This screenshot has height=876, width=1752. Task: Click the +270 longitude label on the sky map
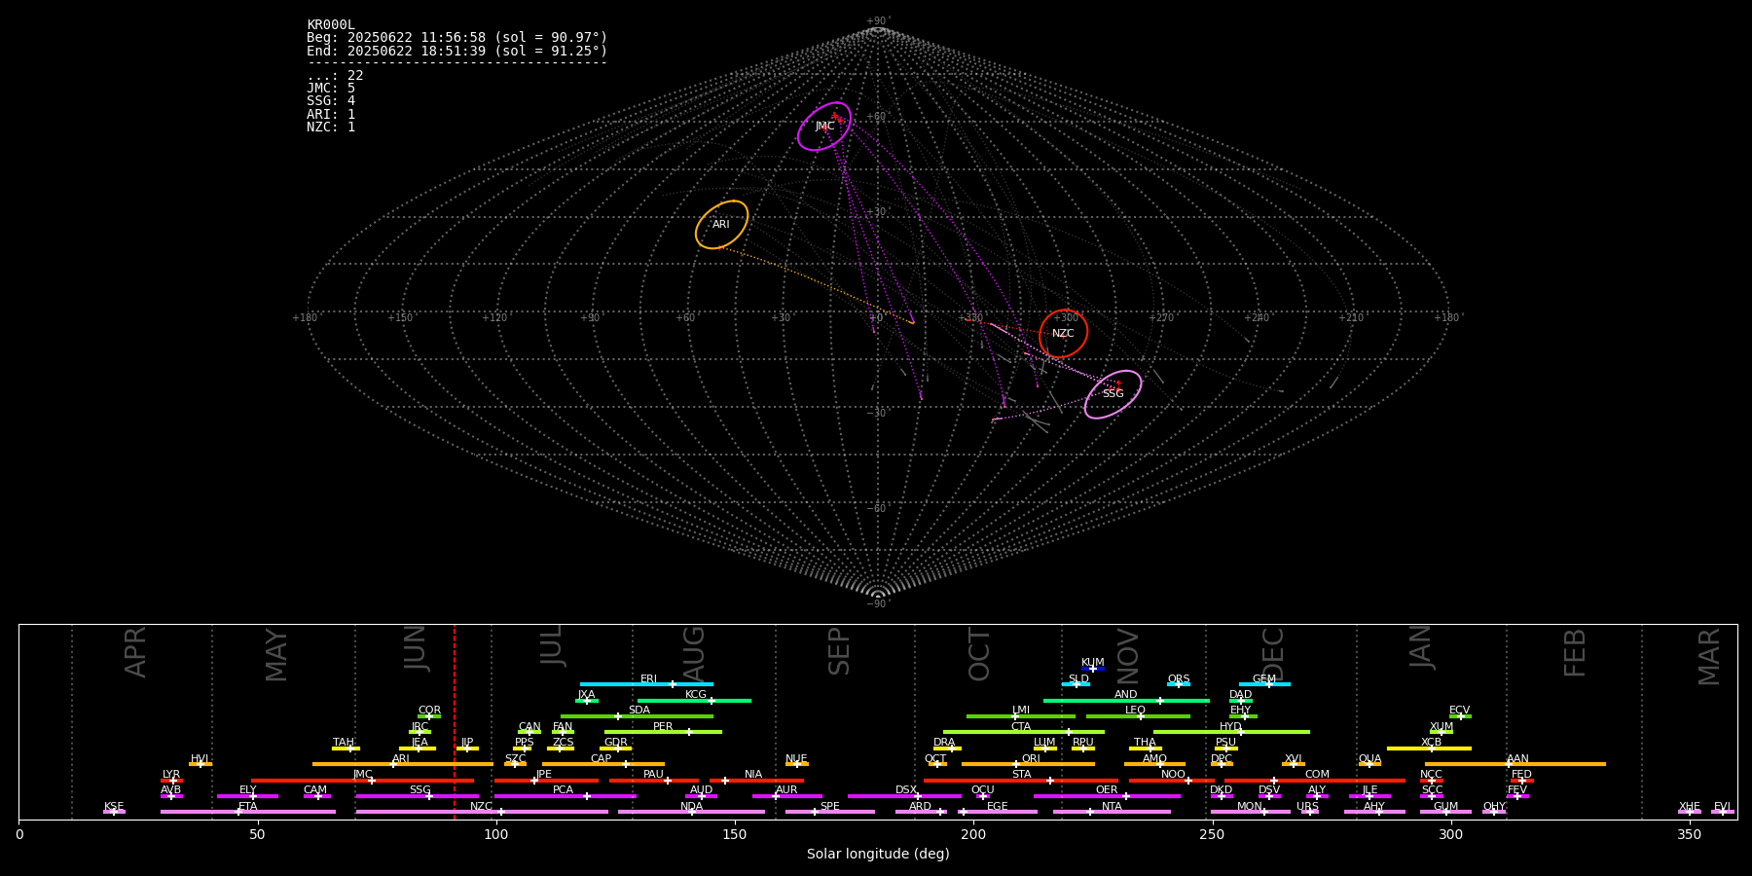pyautogui.click(x=1161, y=318)
